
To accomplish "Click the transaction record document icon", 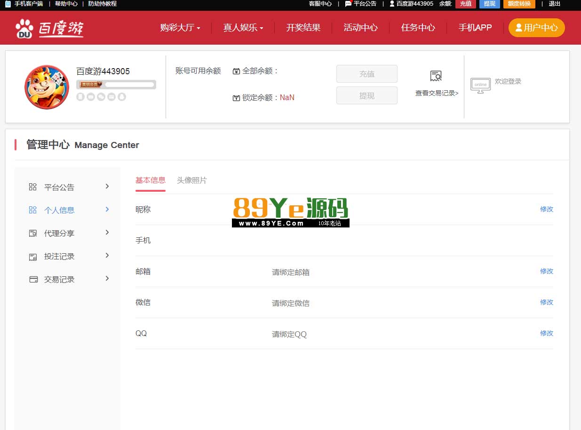I will (436, 76).
